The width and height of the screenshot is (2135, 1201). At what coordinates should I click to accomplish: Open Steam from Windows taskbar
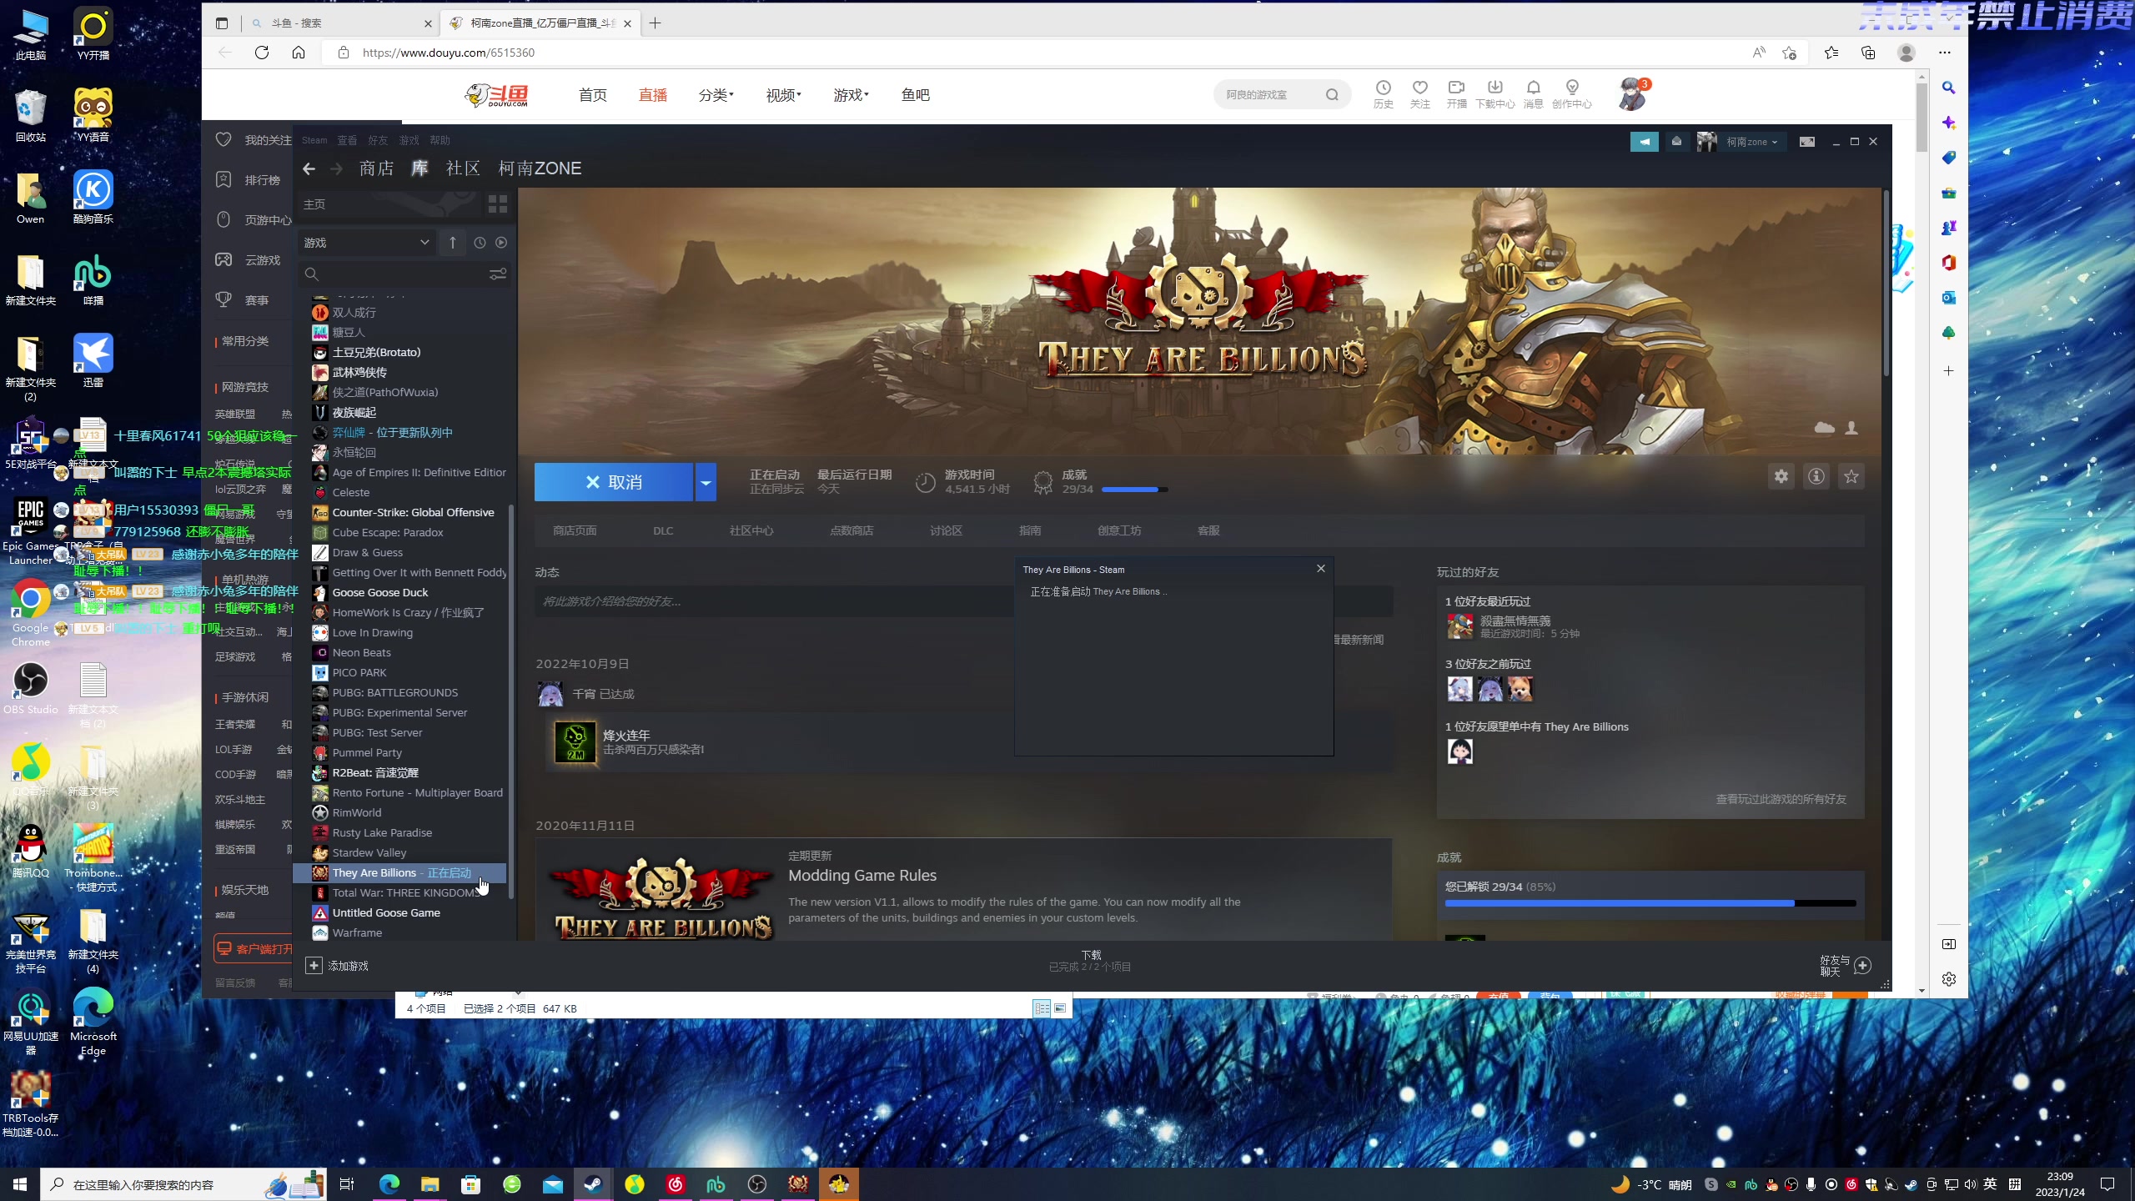tap(594, 1184)
